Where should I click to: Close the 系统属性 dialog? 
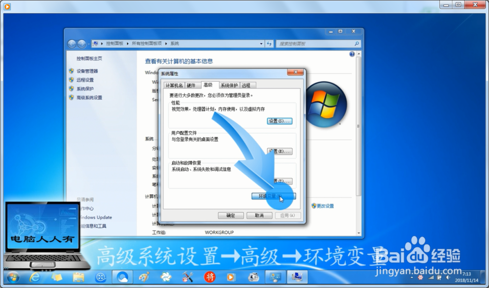(x=295, y=72)
